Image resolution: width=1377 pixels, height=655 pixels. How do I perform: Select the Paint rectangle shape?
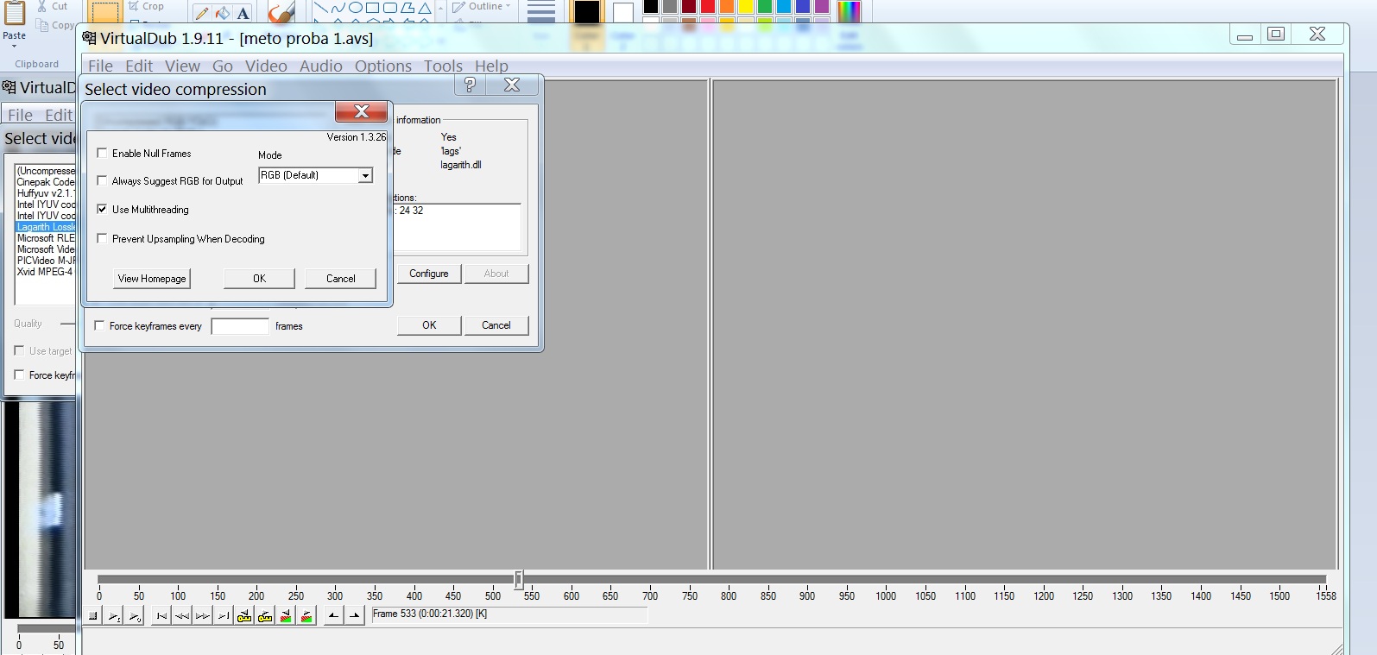tap(372, 8)
